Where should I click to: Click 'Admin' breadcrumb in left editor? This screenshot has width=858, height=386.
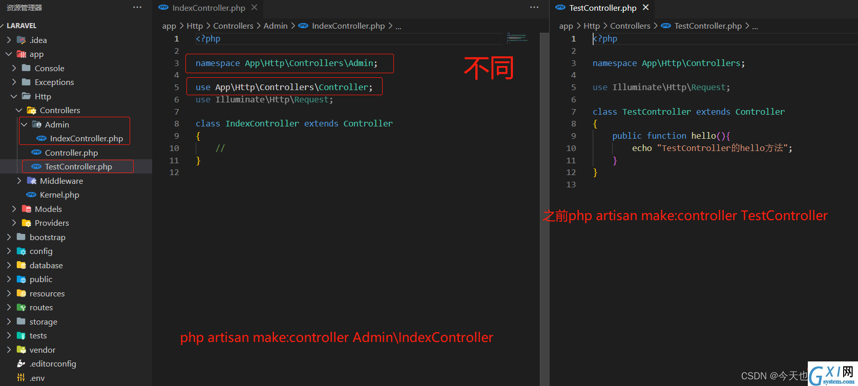point(276,26)
